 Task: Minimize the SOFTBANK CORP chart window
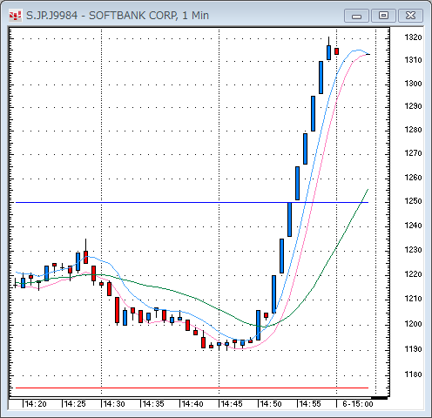tap(356, 16)
